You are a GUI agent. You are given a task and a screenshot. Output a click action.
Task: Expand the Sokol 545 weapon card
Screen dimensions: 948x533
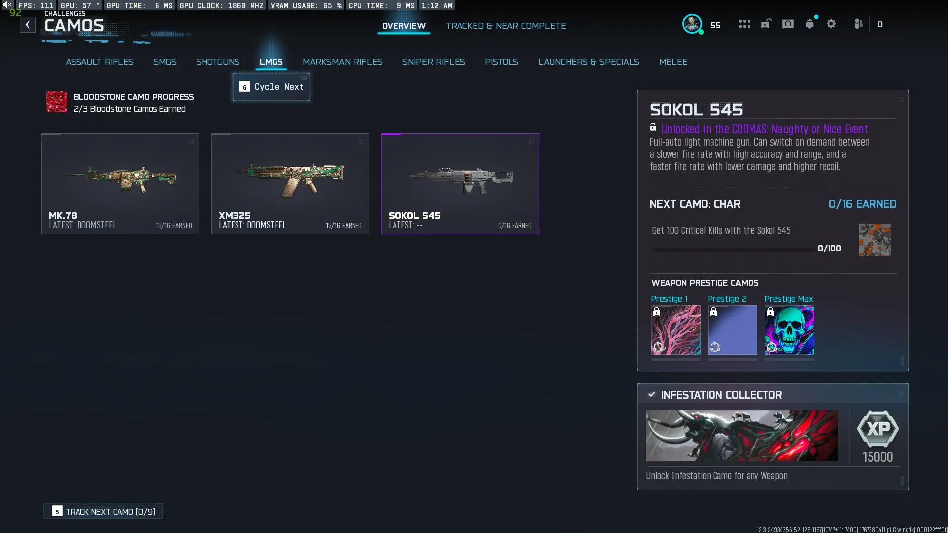(460, 184)
